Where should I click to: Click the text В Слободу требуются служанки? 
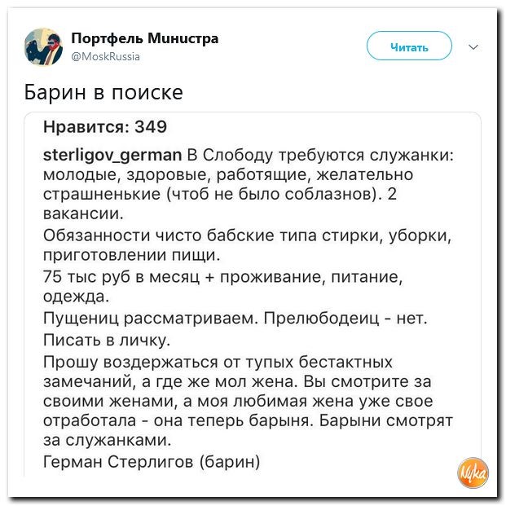click(x=321, y=155)
